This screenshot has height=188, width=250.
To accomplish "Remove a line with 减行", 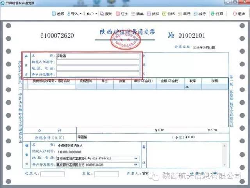I will [200, 14].
